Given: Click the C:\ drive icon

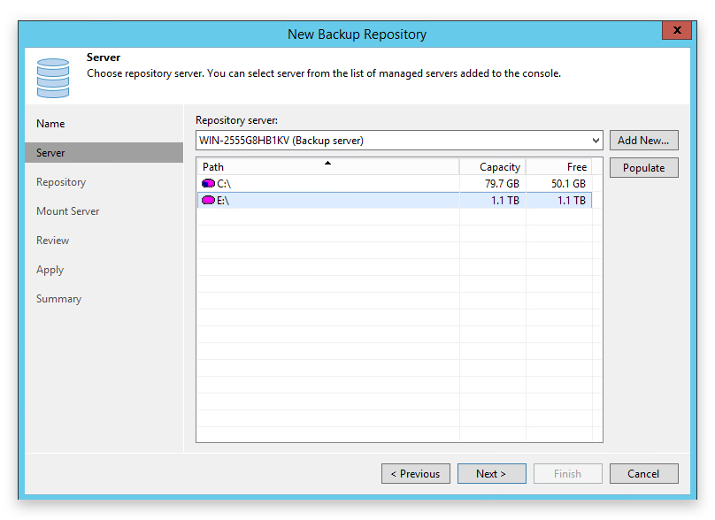Looking at the screenshot, I should point(208,183).
